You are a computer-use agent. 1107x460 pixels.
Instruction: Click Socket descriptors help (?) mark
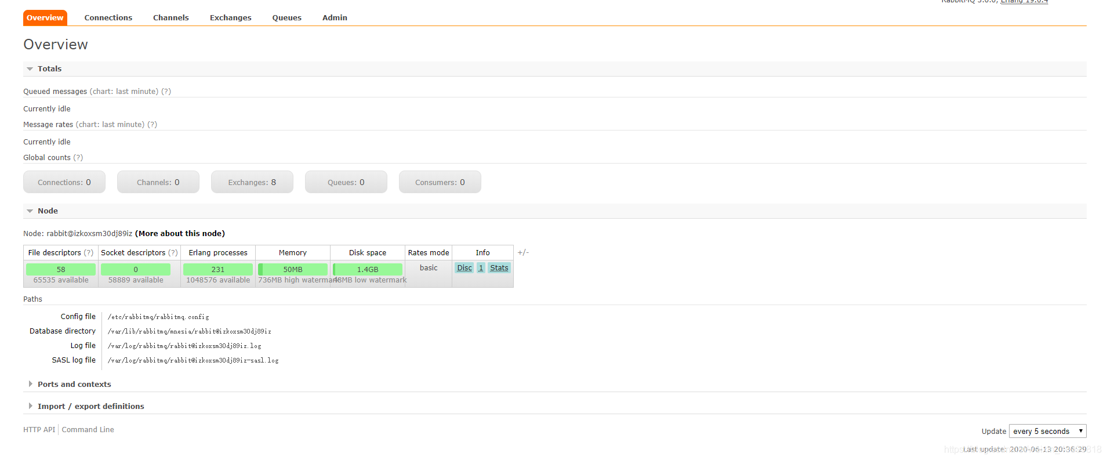tap(173, 252)
